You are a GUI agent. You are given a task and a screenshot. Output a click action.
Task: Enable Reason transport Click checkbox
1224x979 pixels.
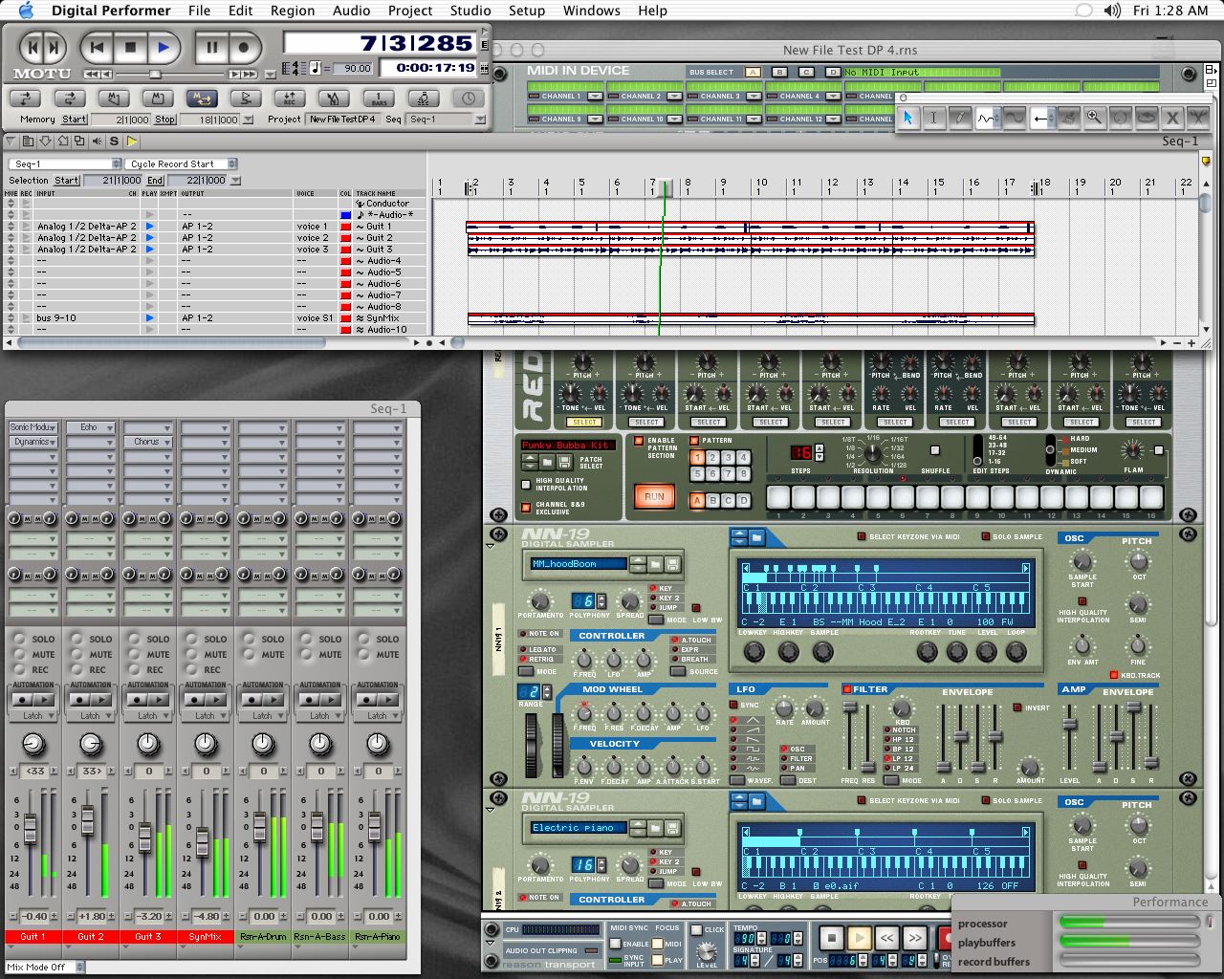point(696,929)
